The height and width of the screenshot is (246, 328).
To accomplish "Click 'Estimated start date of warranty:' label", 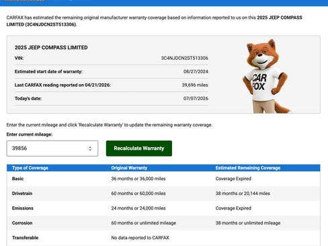I will click(48, 71).
